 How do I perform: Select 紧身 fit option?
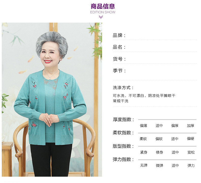click(144, 152)
